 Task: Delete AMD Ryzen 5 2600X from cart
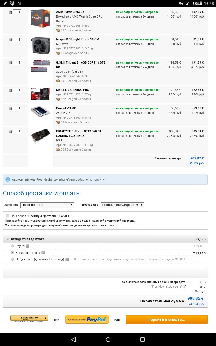(11, 12)
